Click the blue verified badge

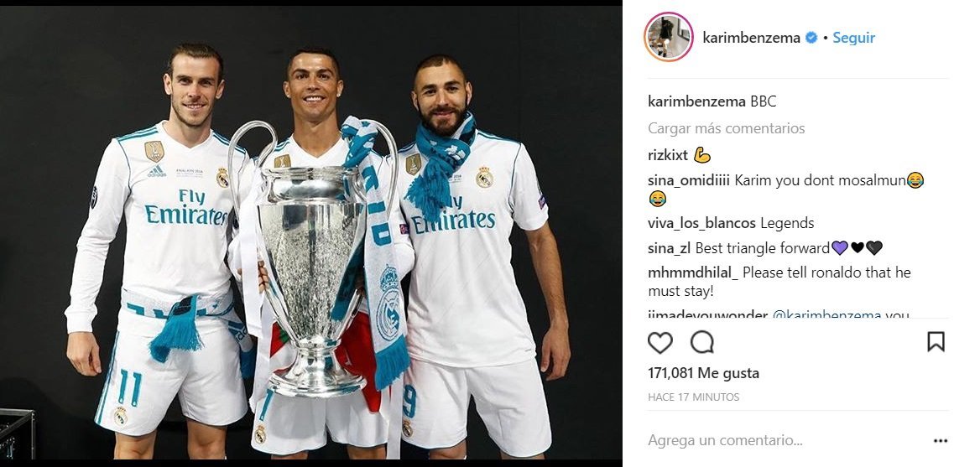click(811, 38)
